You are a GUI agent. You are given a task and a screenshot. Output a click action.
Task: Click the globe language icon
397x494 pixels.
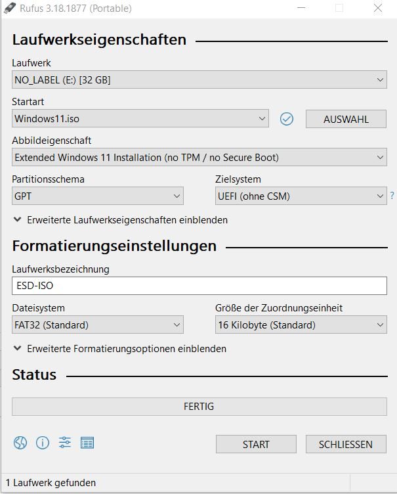[x=20, y=443]
